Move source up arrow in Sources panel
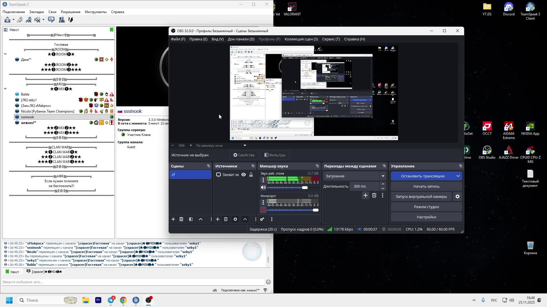The height and width of the screenshot is (307, 547). (x=245, y=219)
